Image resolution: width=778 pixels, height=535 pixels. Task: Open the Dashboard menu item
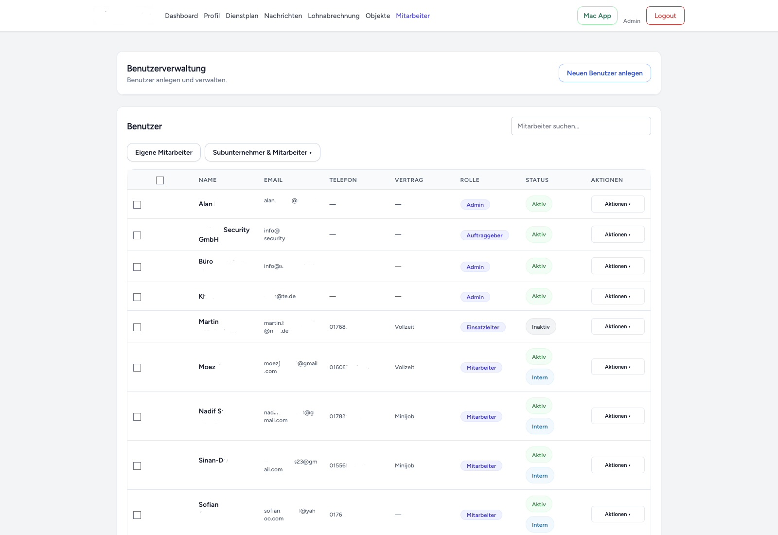point(181,16)
